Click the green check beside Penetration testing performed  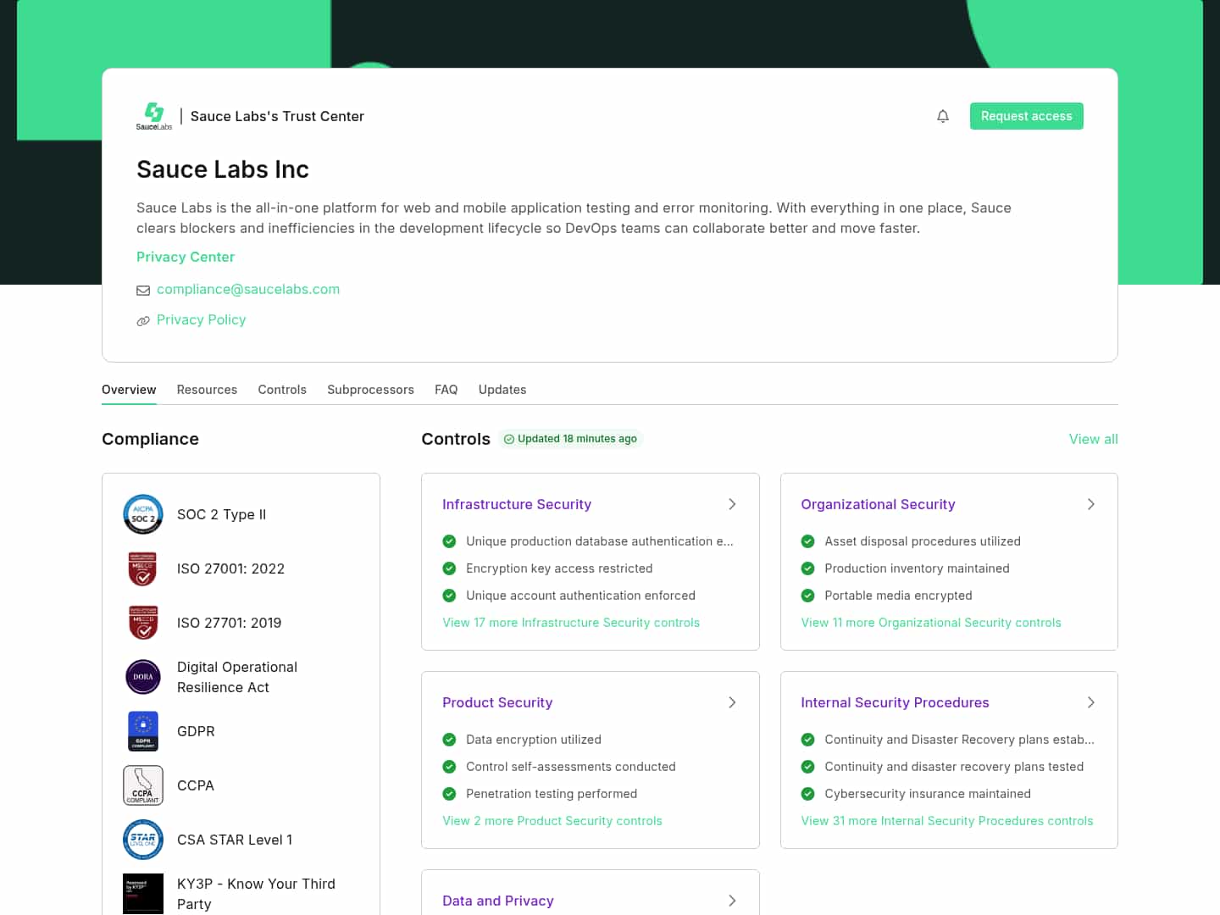[x=449, y=794]
